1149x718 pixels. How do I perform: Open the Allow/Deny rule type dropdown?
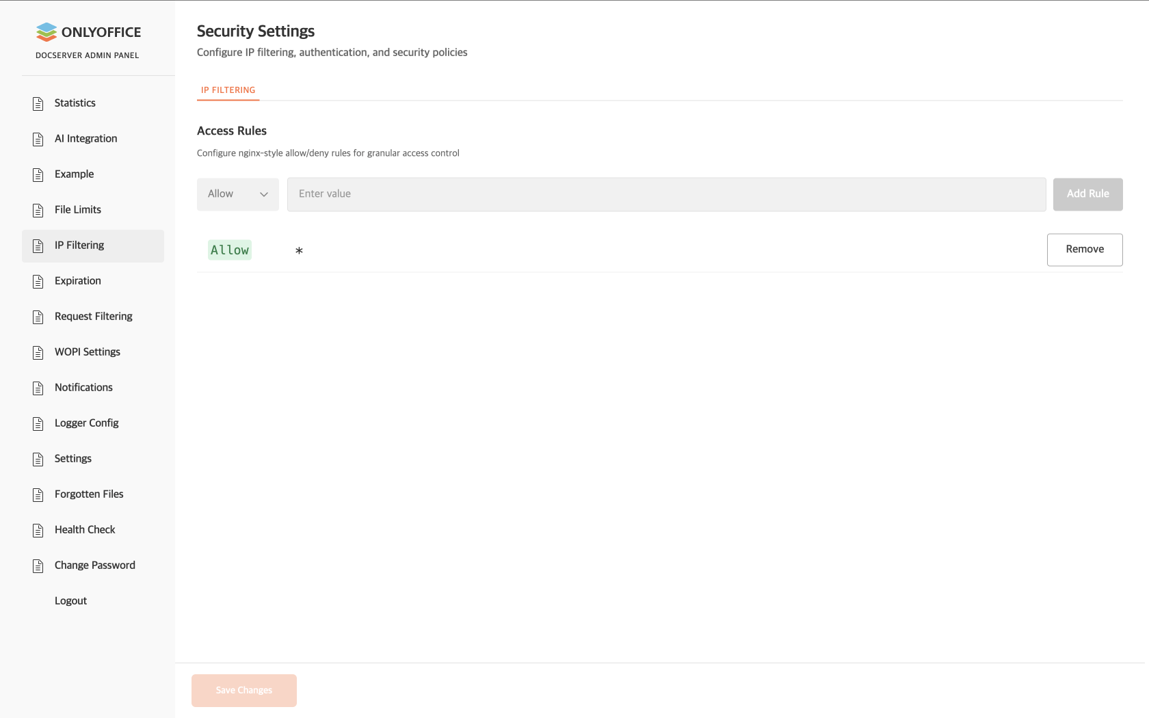pos(237,194)
